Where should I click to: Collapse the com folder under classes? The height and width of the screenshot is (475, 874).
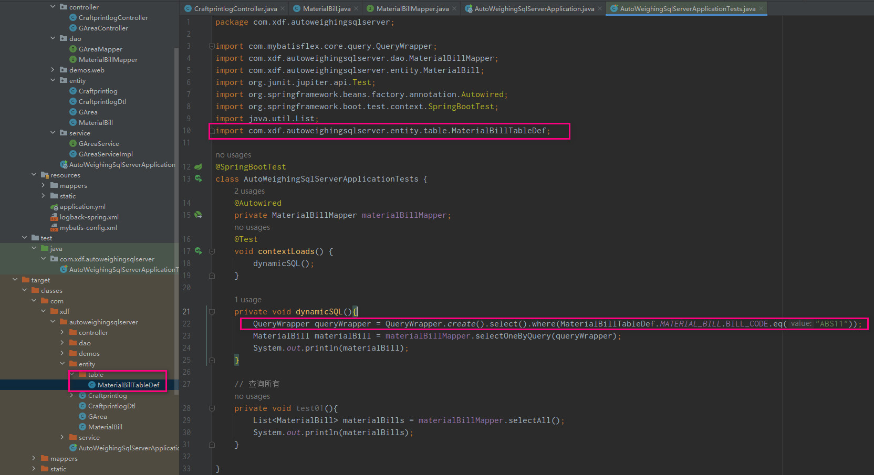34,301
